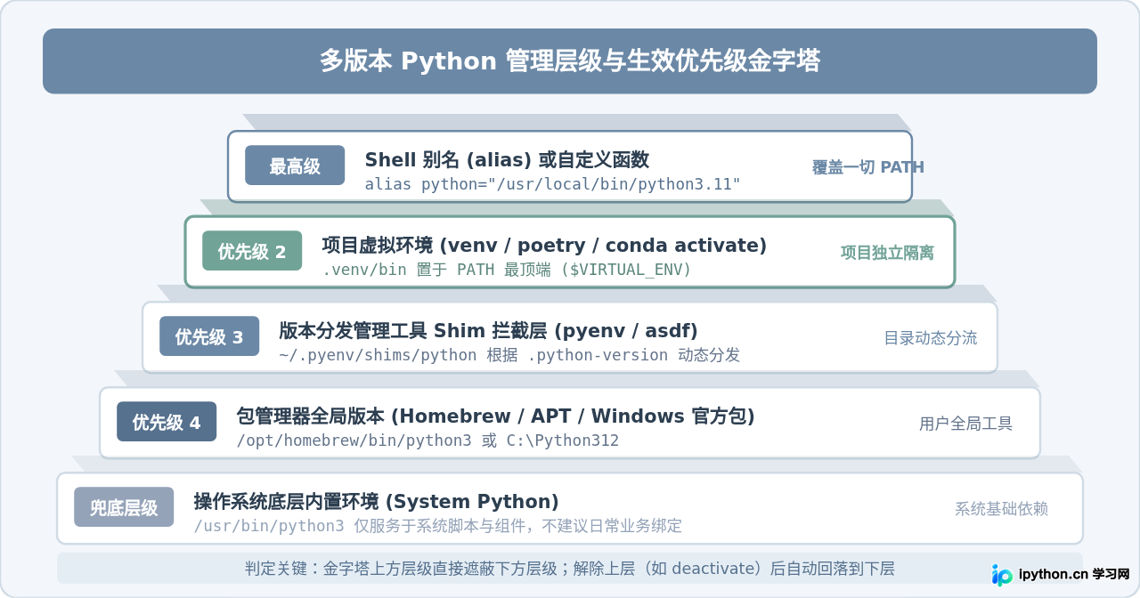Select heading 操作系统底层内置环境 (System Python)
The width and height of the screenshot is (1140, 598).
[376, 502]
